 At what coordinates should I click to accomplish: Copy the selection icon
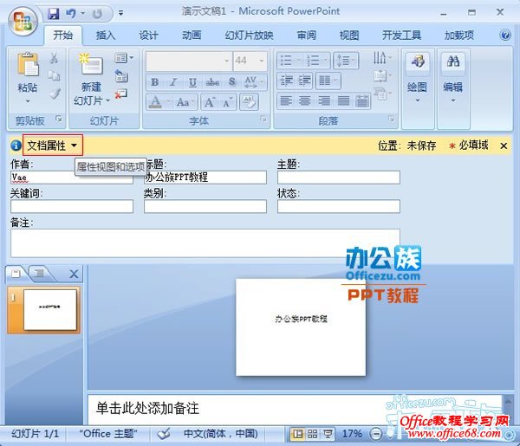tap(54, 76)
